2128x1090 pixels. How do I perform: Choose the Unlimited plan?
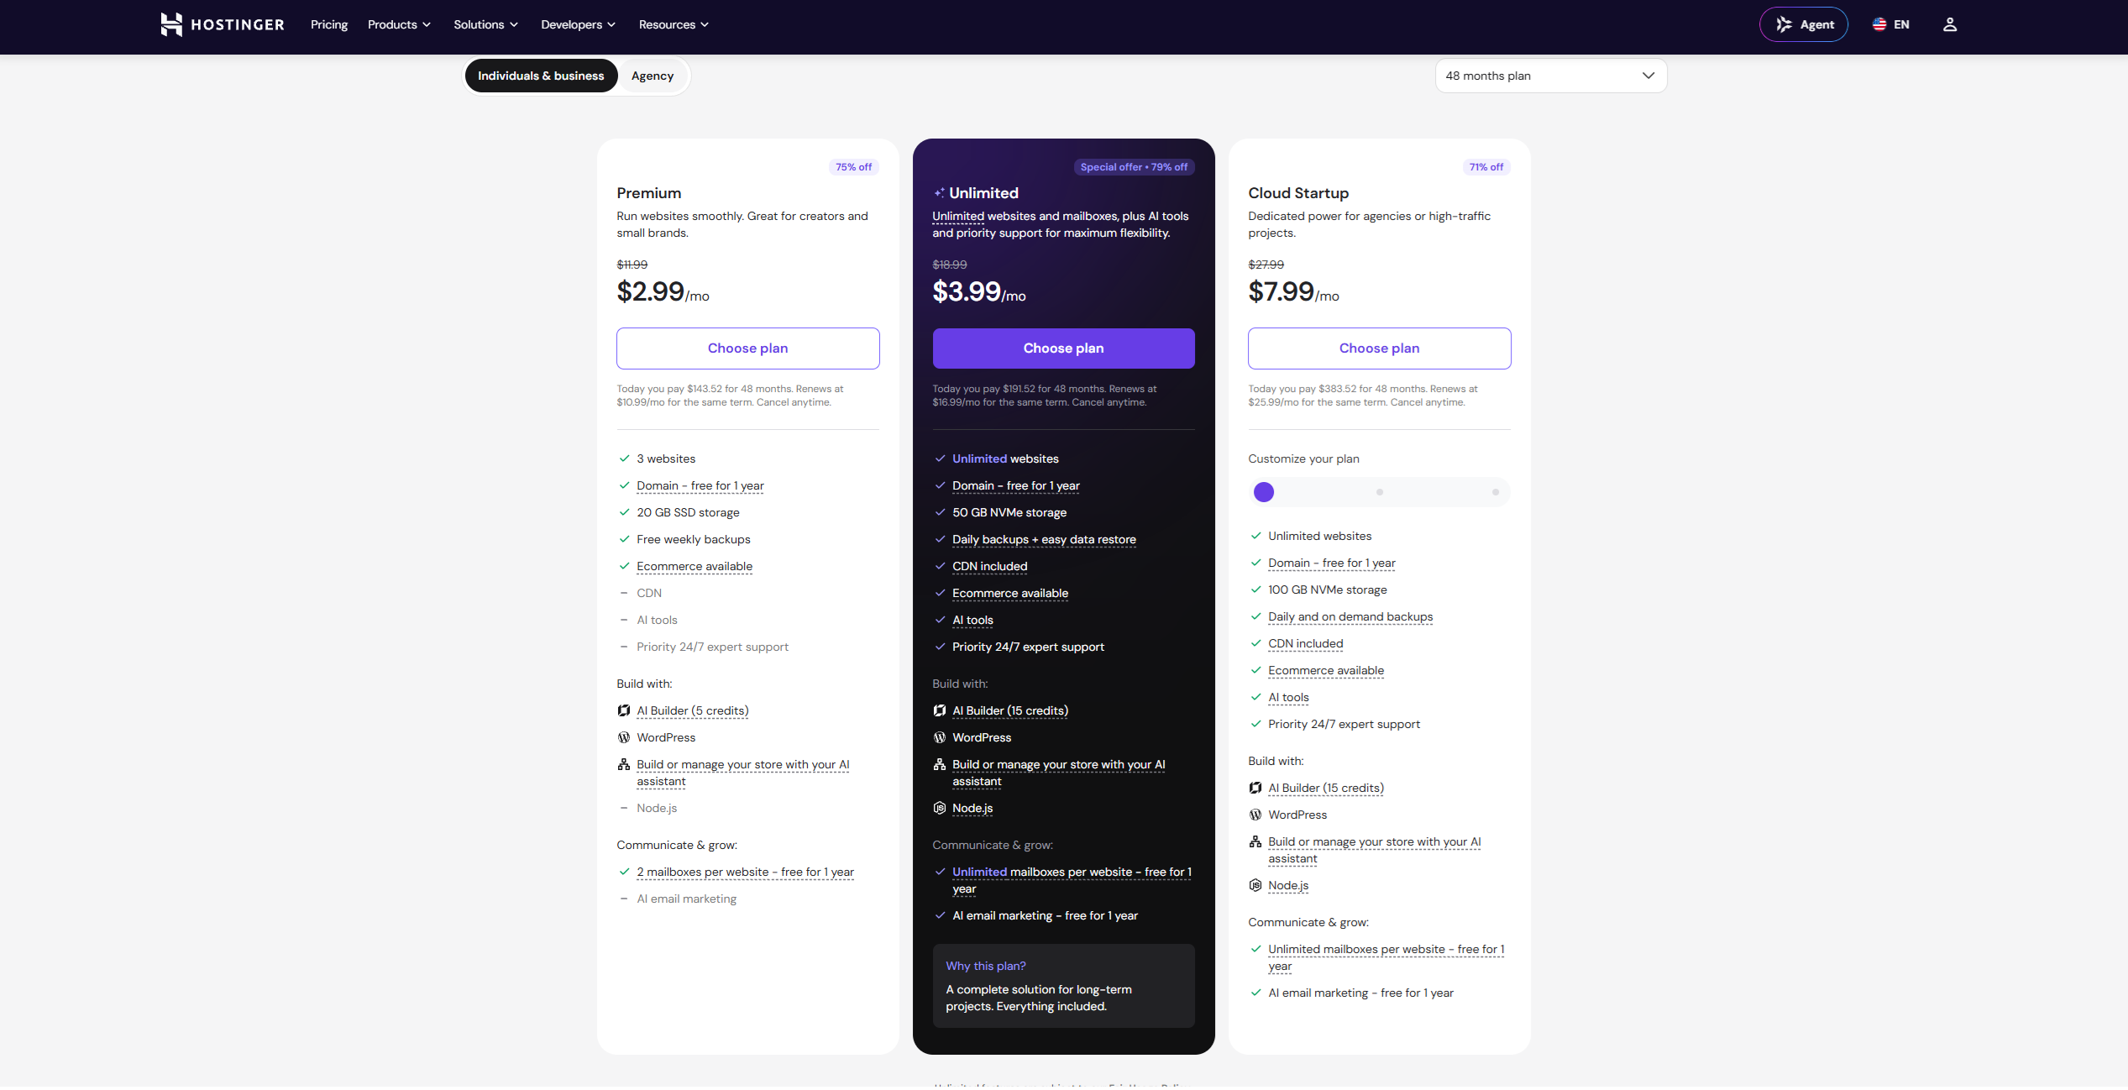1063,348
